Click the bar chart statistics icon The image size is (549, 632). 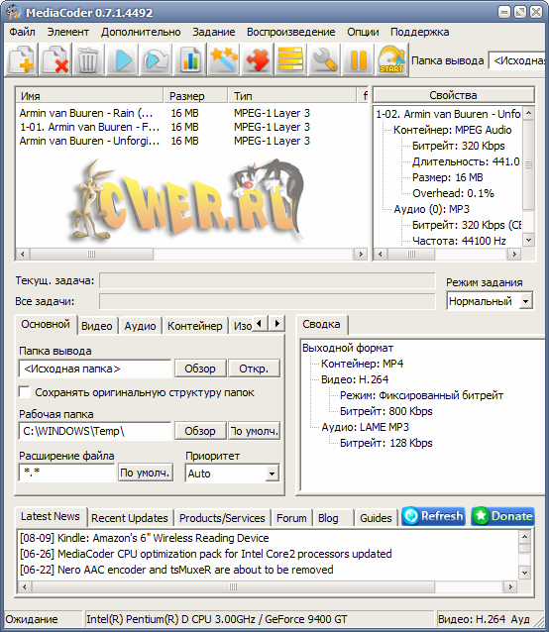190,60
